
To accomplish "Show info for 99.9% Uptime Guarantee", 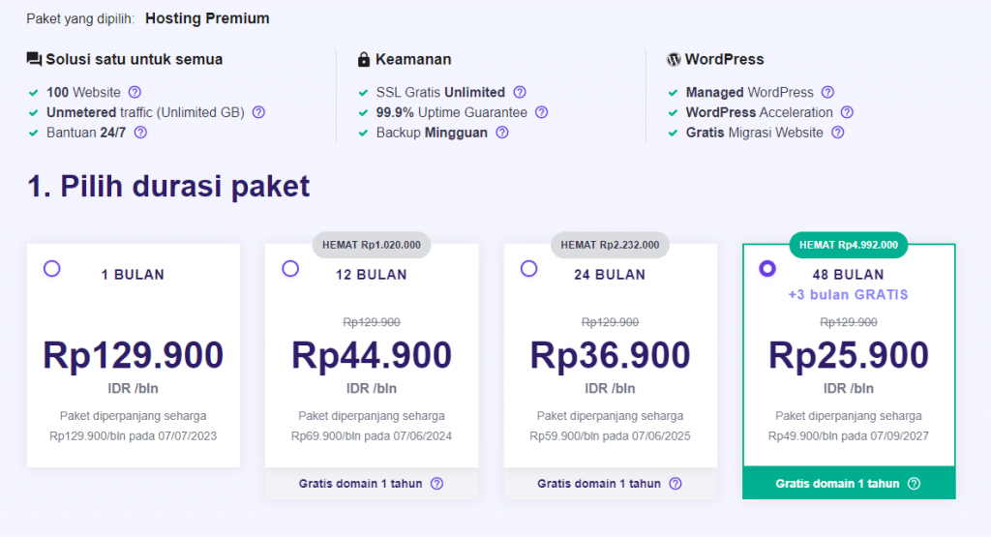I will [542, 112].
